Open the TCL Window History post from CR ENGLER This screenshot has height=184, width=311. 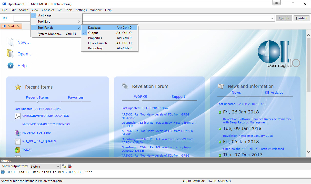pyautogui.click(x=158, y=124)
